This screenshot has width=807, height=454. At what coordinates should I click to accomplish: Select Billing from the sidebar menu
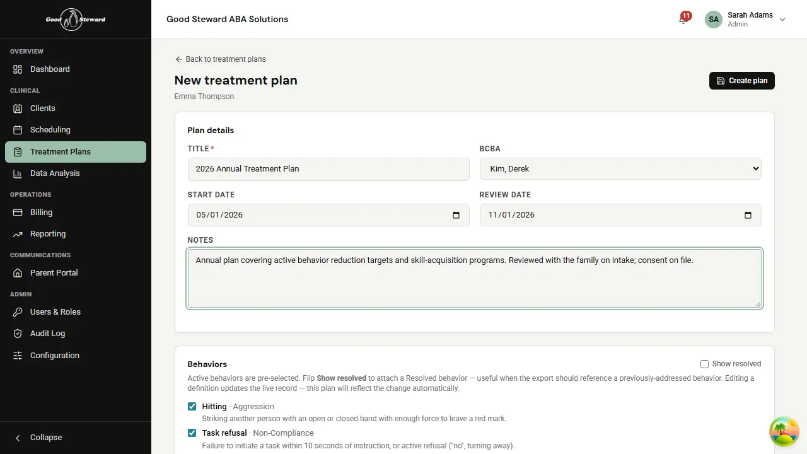pyautogui.click(x=17, y=212)
